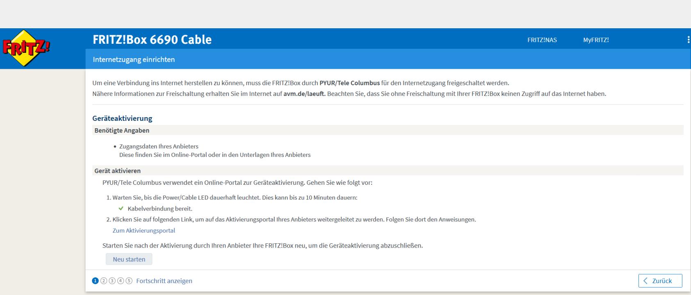Click the FRITZ!Box 6690 Cable title
Image resolution: width=691 pixels, height=295 pixels.
coord(152,40)
